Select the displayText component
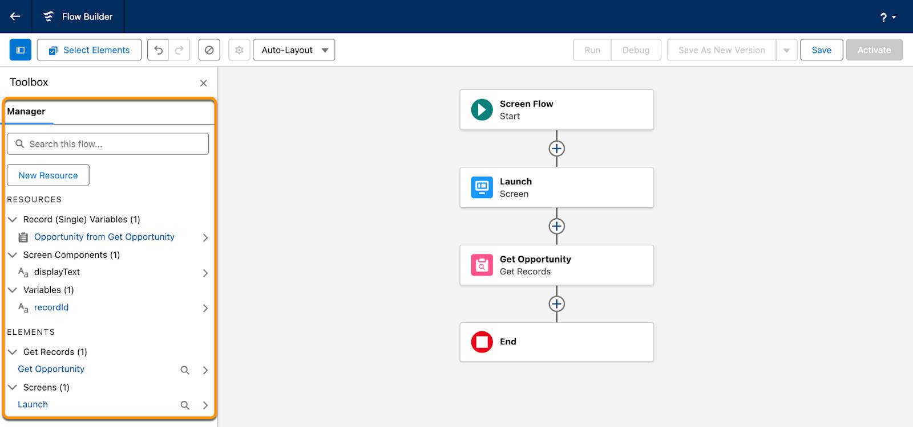Image resolution: width=913 pixels, height=427 pixels. click(57, 272)
